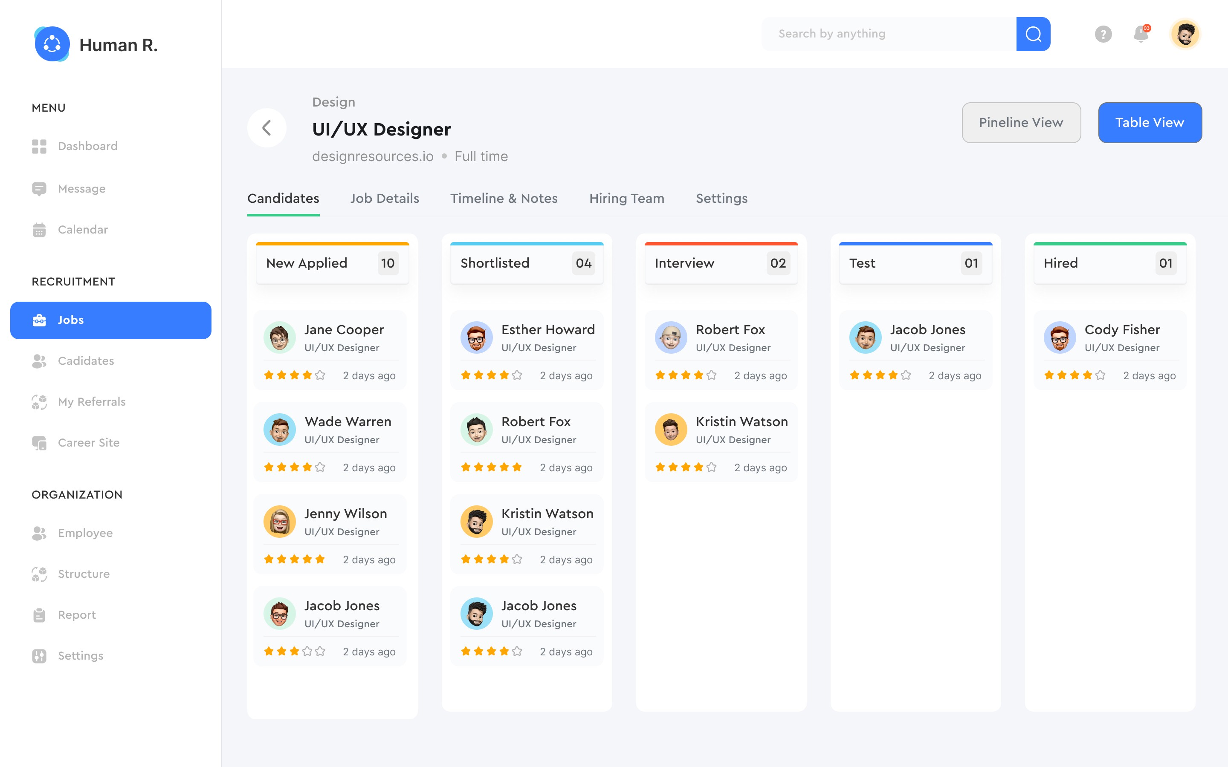This screenshot has height=767, width=1228.
Task: Select My Referrals in the sidebar
Action: [91, 402]
